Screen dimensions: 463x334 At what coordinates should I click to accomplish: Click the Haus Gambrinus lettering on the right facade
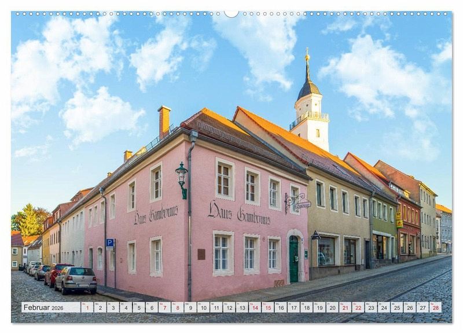click(239, 214)
